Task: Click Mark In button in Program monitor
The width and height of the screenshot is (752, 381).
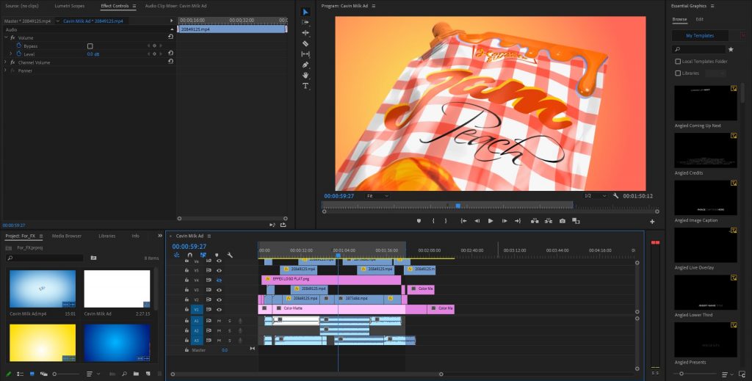Action: [x=433, y=221]
